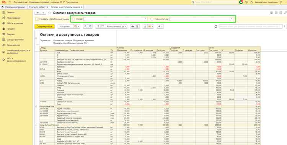Image resolution: width=287 pixels, height=145 pixels.
Task: Go back with the left arrow button
Action: pos(38,13)
